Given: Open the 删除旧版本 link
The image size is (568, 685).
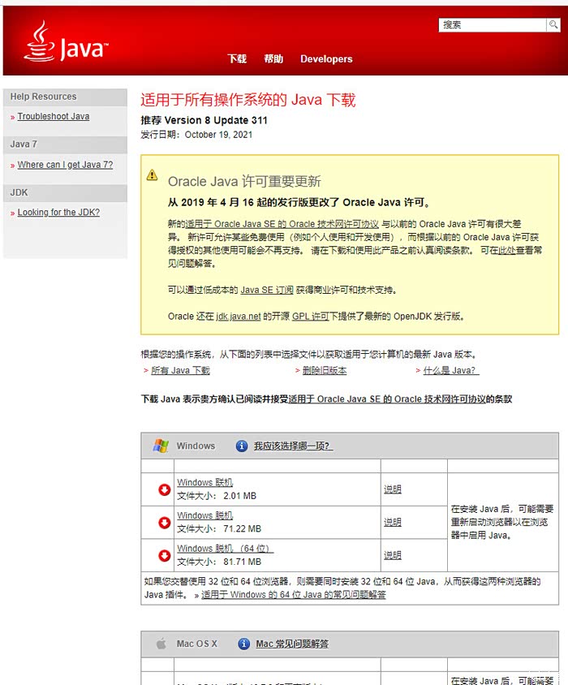Looking at the screenshot, I should [x=325, y=370].
